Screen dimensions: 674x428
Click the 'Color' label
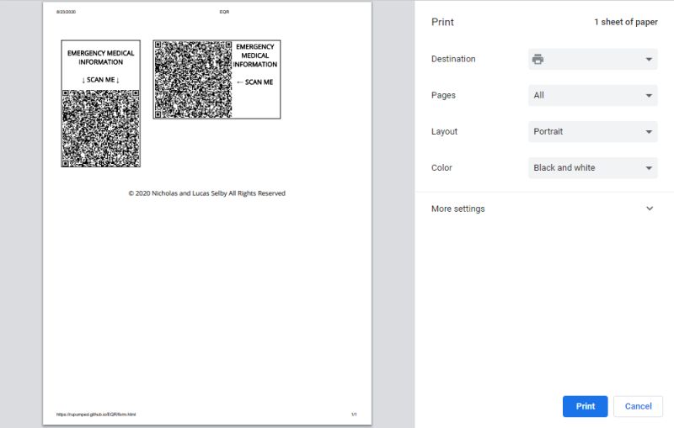coord(441,167)
